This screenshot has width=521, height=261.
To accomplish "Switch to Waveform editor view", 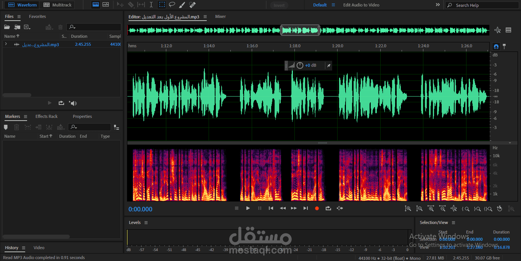I will coord(23,5).
